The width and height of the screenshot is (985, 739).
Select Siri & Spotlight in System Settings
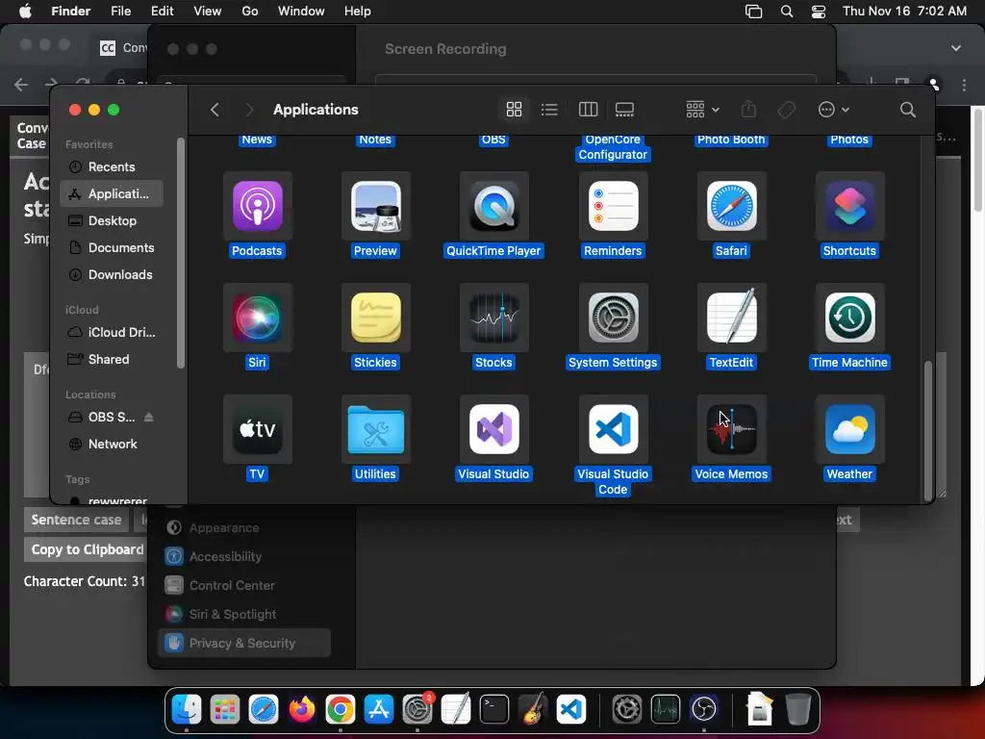tap(244, 614)
